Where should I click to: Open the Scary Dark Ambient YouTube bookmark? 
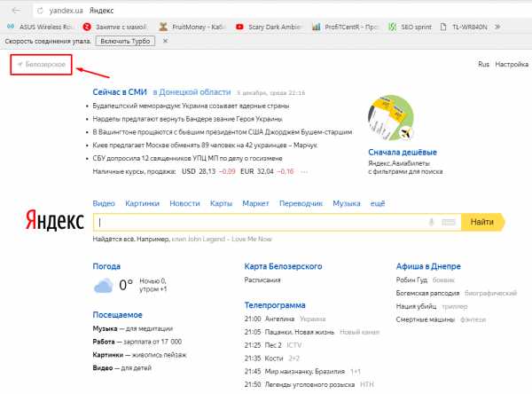click(x=269, y=27)
